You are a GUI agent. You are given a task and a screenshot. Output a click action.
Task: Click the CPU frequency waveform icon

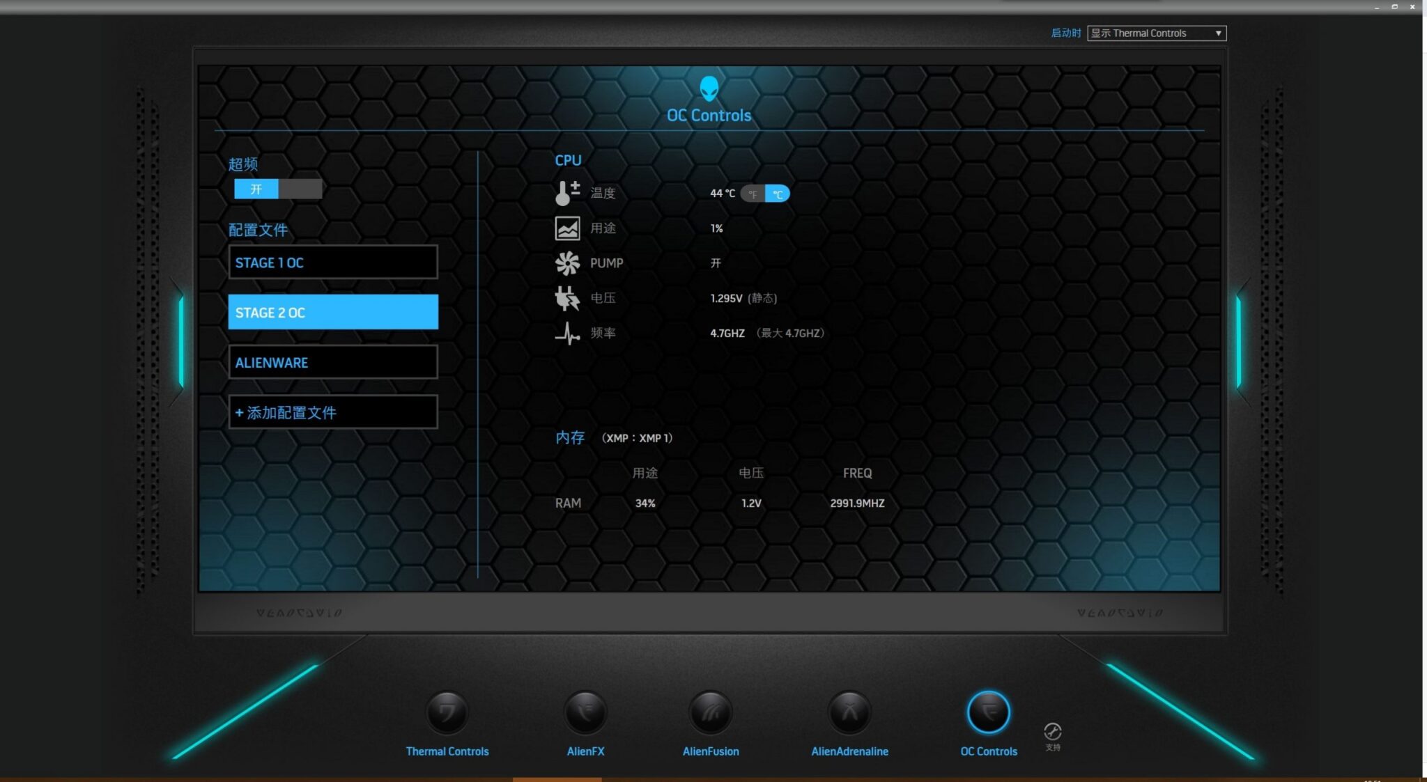coord(566,334)
